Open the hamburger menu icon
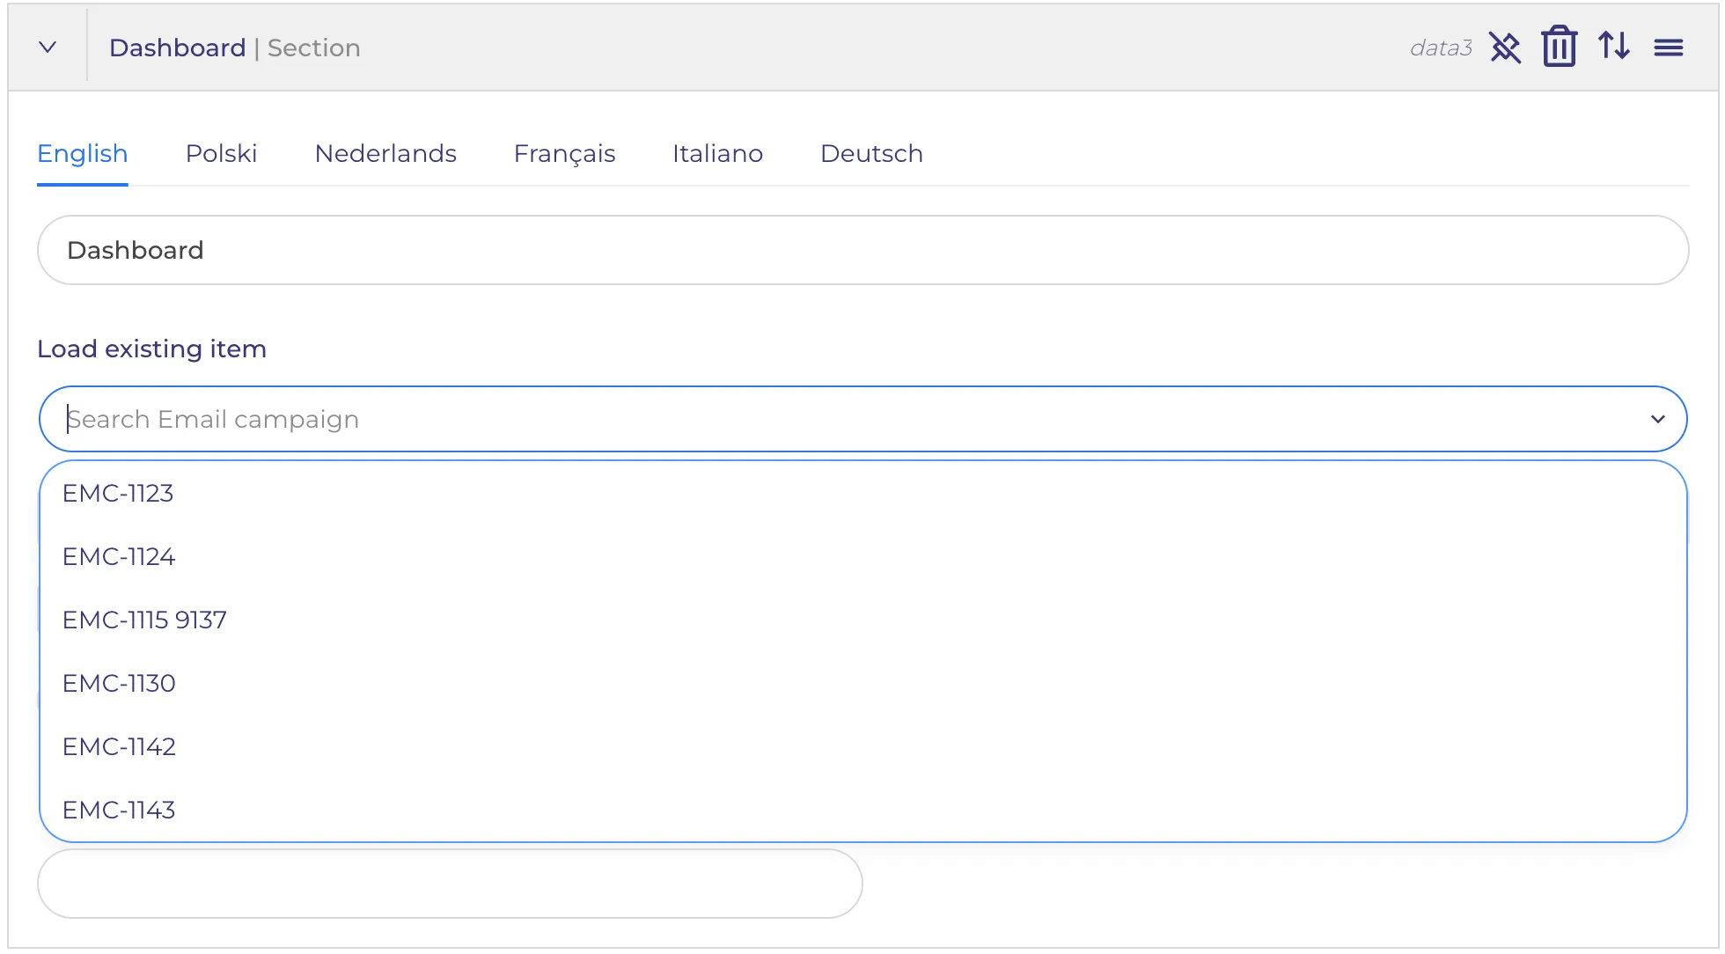Screen dimensions: 1725x954 1669,48
